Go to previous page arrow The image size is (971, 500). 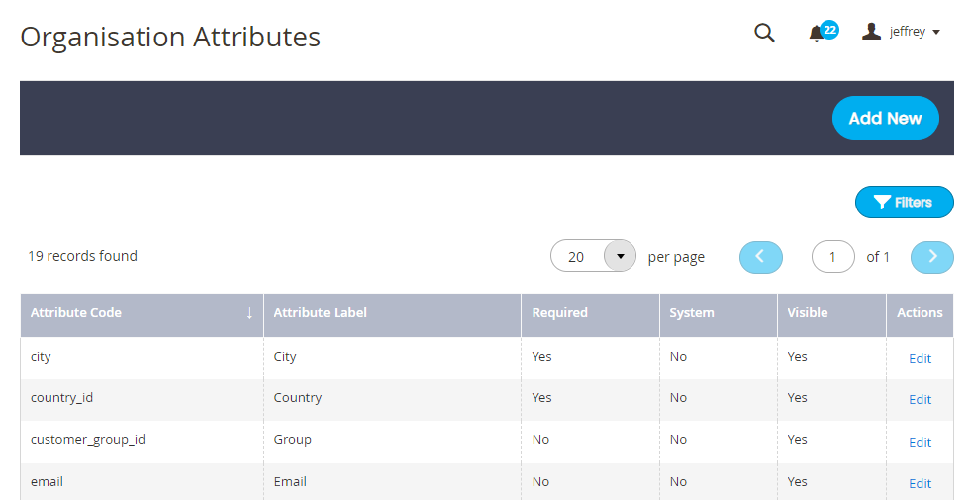[760, 257]
